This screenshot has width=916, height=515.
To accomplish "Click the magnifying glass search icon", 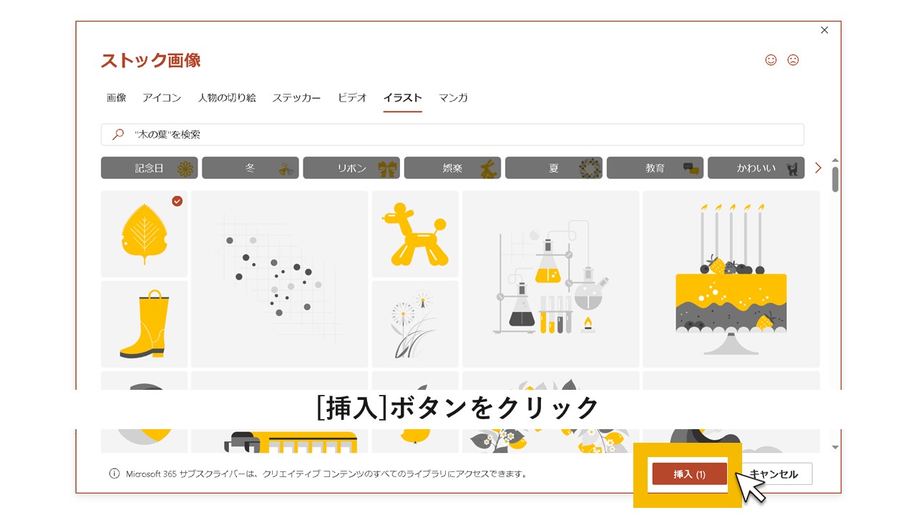I will click(x=117, y=134).
